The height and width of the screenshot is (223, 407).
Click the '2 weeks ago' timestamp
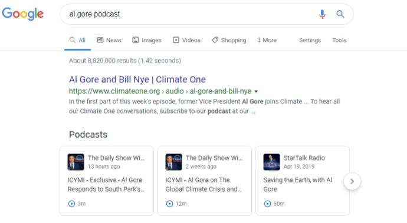[201, 167]
